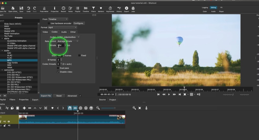Show the Timeline panel icon
The image size is (259, 140).
(85, 9)
